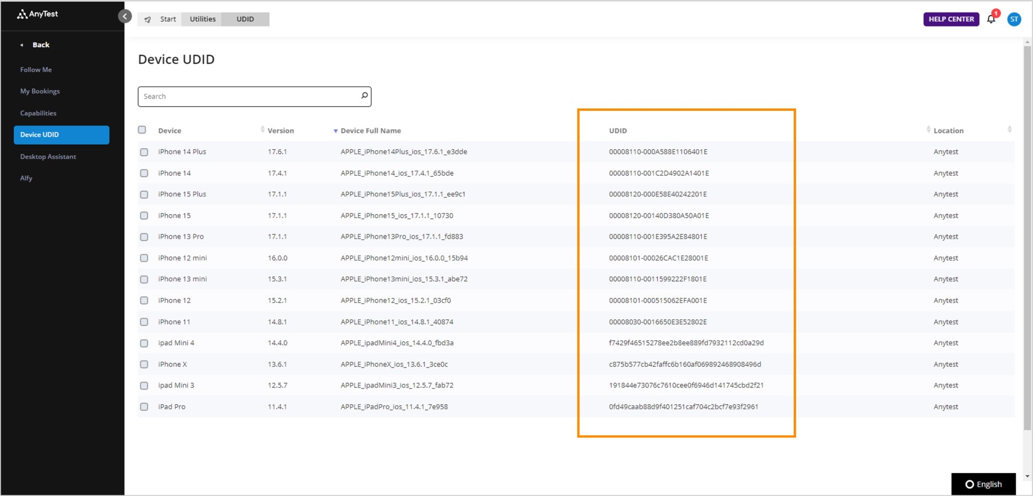This screenshot has height=496, width=1033.
Task: Click the ipad Mini 3 device name
Action: (x=176, y=386)
